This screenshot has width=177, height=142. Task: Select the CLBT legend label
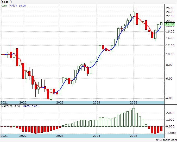point(4,6)
